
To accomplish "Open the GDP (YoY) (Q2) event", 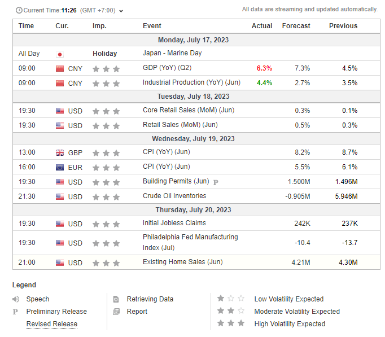I will tap(167, 68).
